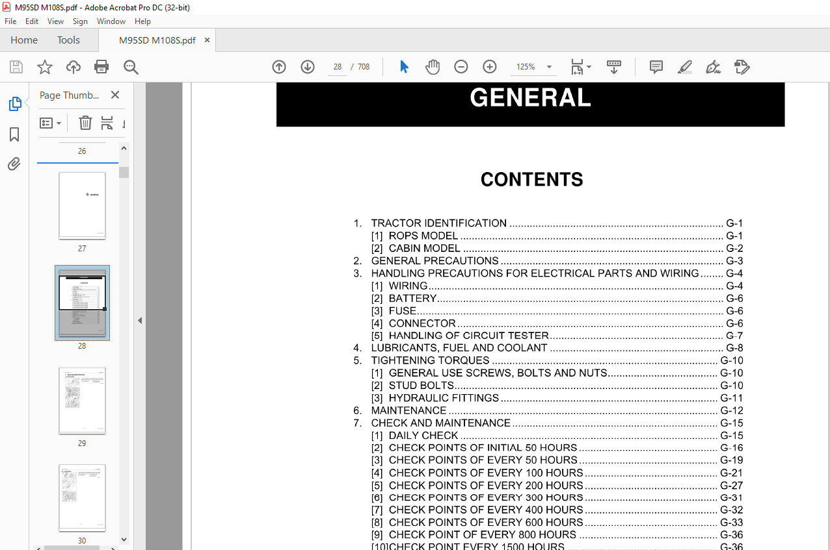Switch to the Home tab
The image size is (830, 550).
tap(24, 40)
